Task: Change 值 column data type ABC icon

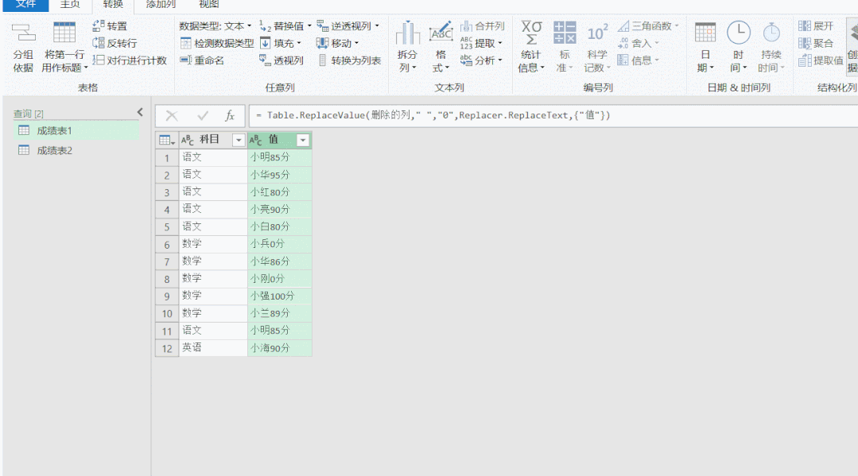Action: [x=255, y=140]
